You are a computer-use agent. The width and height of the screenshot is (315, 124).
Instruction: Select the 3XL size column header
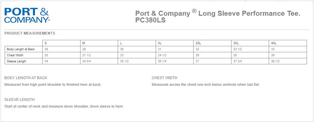point(250,43)
